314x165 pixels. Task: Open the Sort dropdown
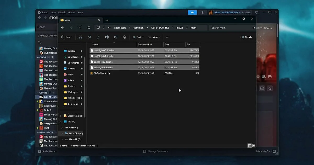pyautogui.click(x=138, y=37)
